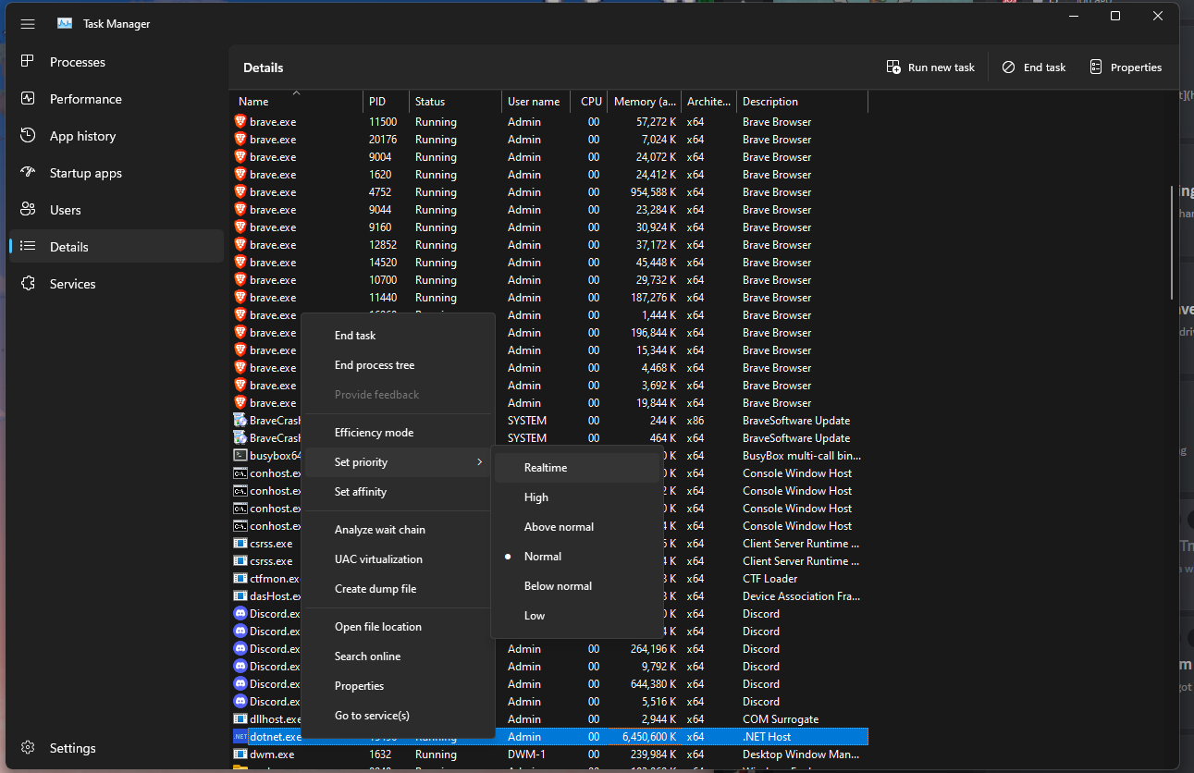Click the dasHost.exe process icon
The width and height of the screenshot is (1194, 773).
point(240,596)
